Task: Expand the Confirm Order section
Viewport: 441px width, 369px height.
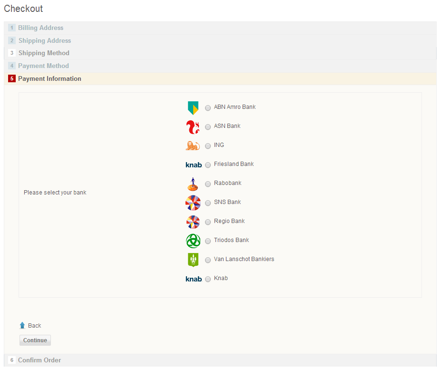Action: click(x=39, y=360)
